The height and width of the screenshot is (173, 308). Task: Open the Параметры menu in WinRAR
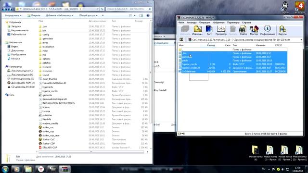233,23
